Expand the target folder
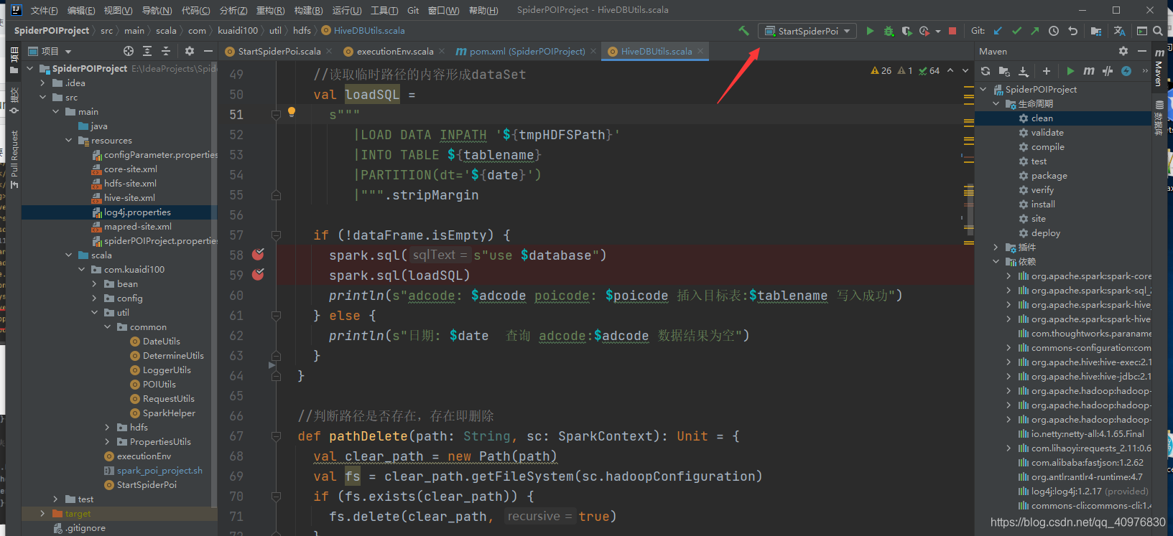Image resolution: width=1173 pixels, height=536 pixels. pos(42,514)
